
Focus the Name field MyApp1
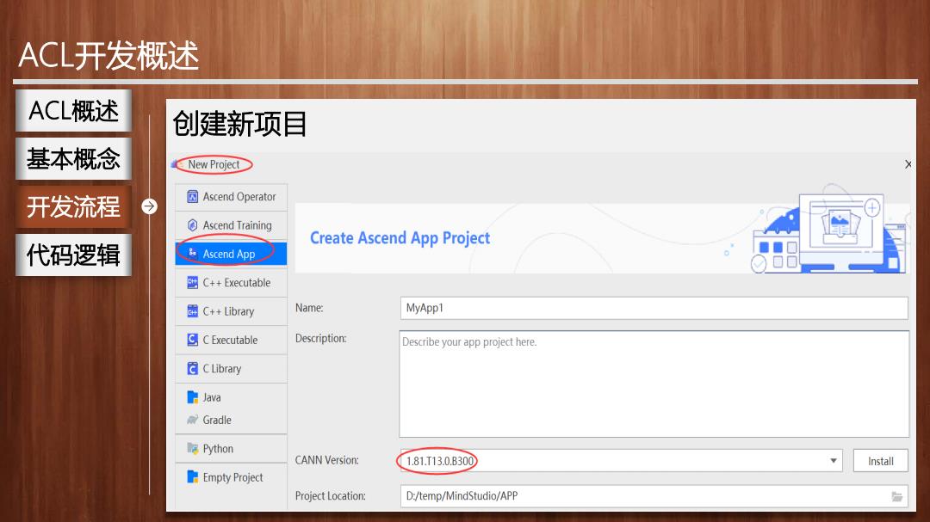point(654,308)
